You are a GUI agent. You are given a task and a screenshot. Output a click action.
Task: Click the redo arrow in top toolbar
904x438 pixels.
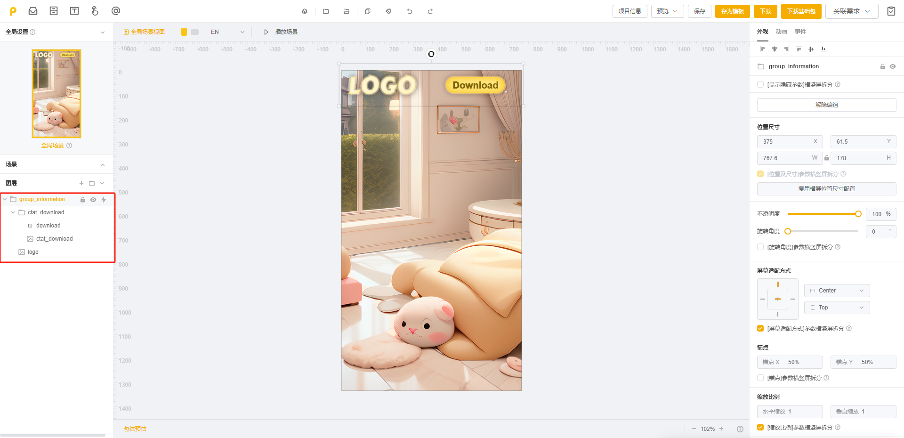point(430,11)
